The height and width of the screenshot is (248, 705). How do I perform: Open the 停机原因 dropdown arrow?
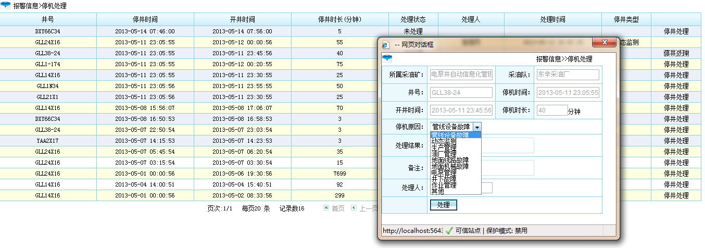pos(477,127)
